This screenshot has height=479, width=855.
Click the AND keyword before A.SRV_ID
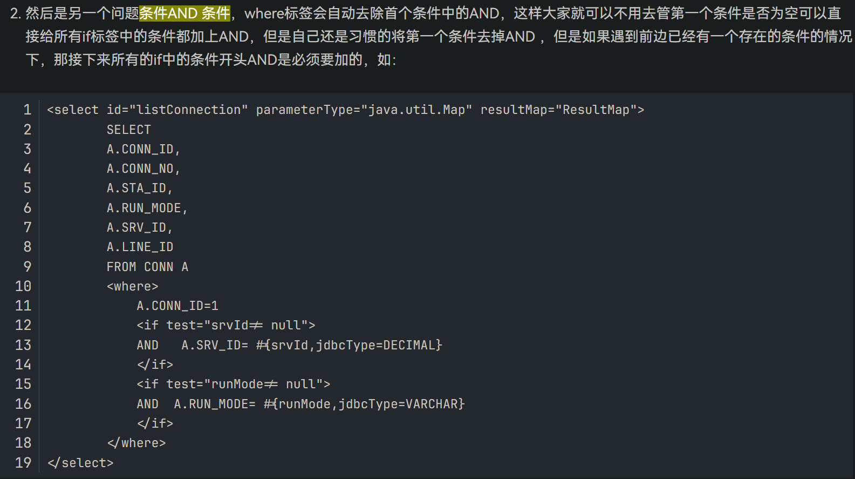pyautogui.click(x=148, y=345)
